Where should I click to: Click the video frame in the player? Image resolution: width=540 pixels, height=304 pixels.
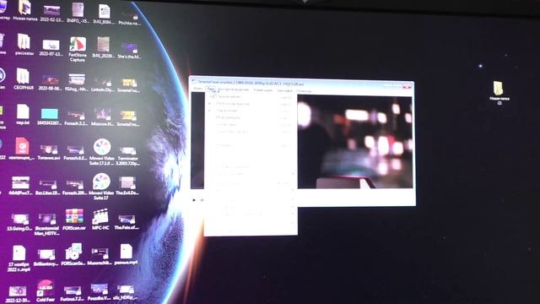(x=354, y=143)
